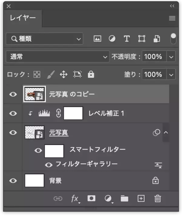Image resolution: width=182 pixels, height=216 pixels.
Task: Click the clipping mask arrow on レベル補正 1
Action: 30,113
